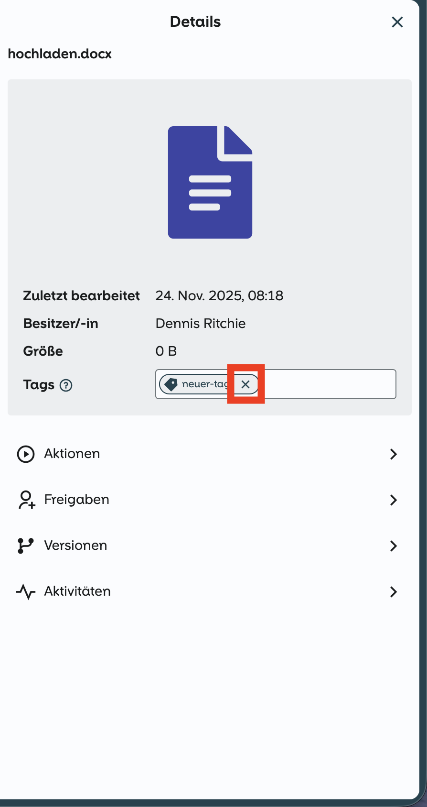This screenshot has height=807, width=427.
Task: Click the hochladen.docx file name heading
Action: (60, 54)
